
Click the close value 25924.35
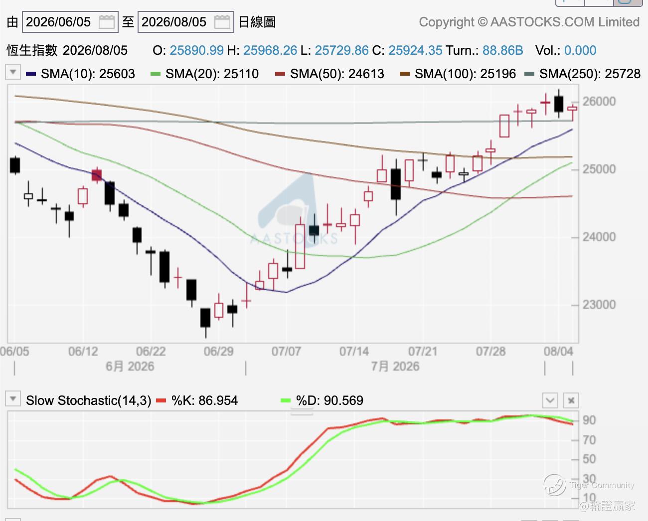point(415,50)
